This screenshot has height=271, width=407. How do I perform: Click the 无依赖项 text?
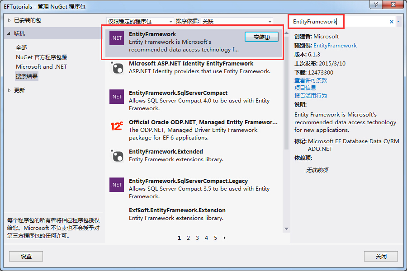pyautogui.click(x=317, y=170)
